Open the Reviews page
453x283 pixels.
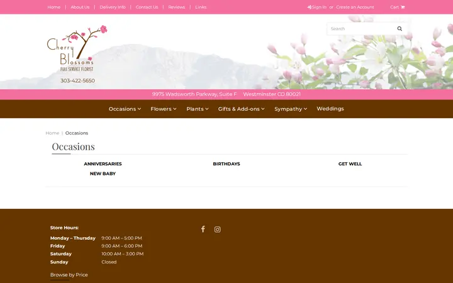pos(177,7)
